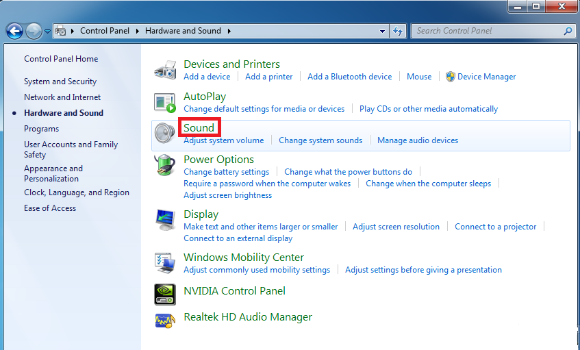Screen dimensions: 580x350
Task: Open the Devices and Printers heading
Action: tap(231, 64)
